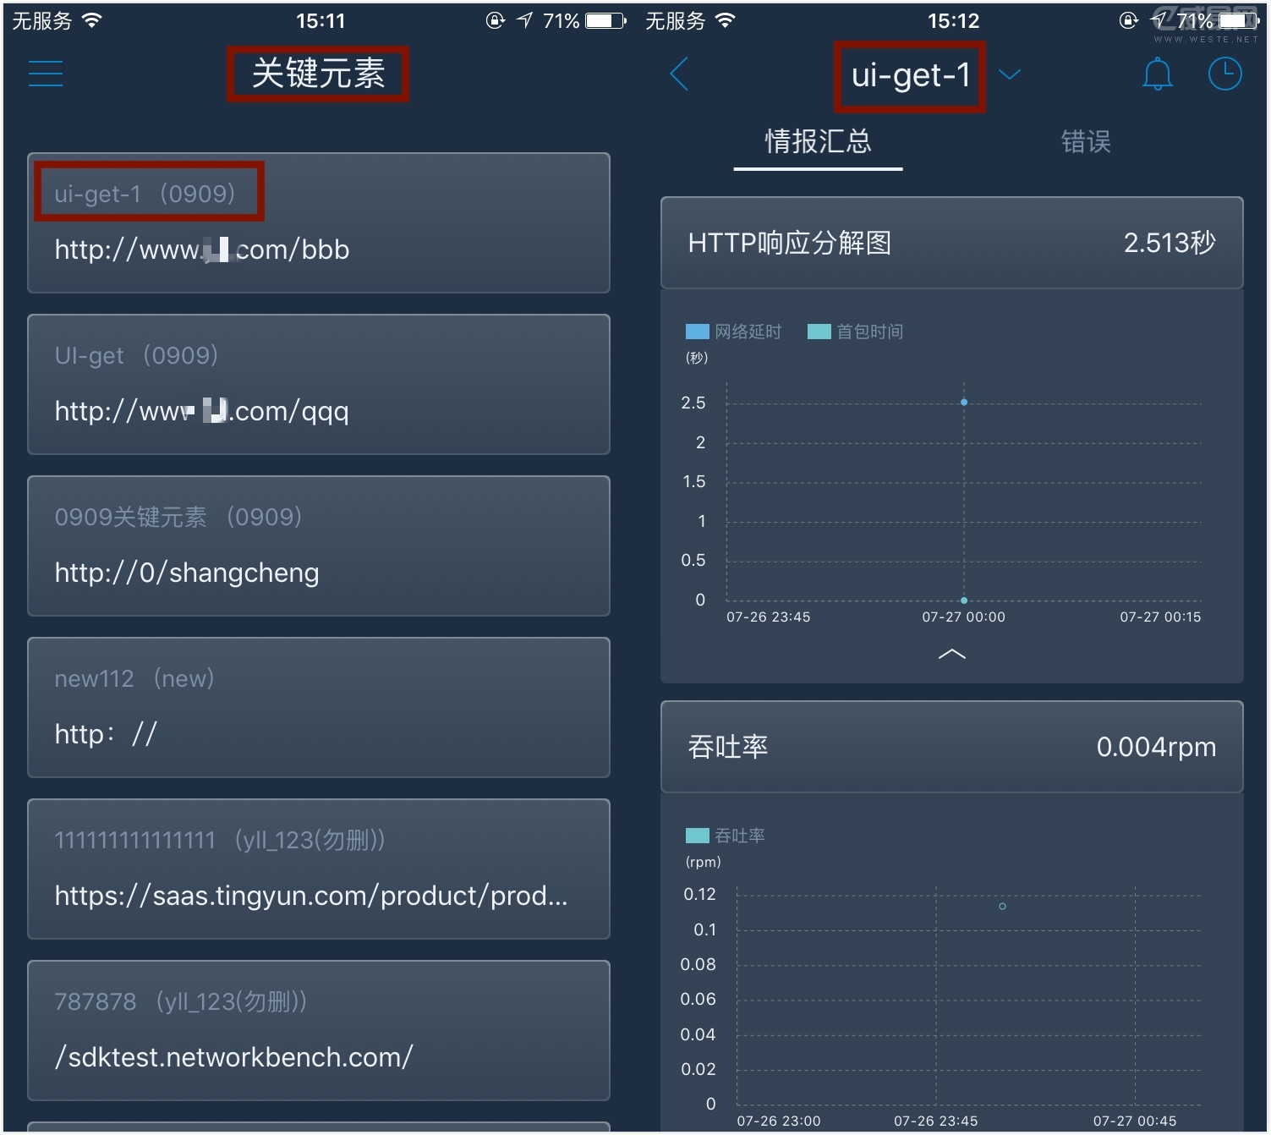The height and width of the screenshot is (1135, 1271).
Task: Open the UI-get (0909) key element
Action: [318, 385]
